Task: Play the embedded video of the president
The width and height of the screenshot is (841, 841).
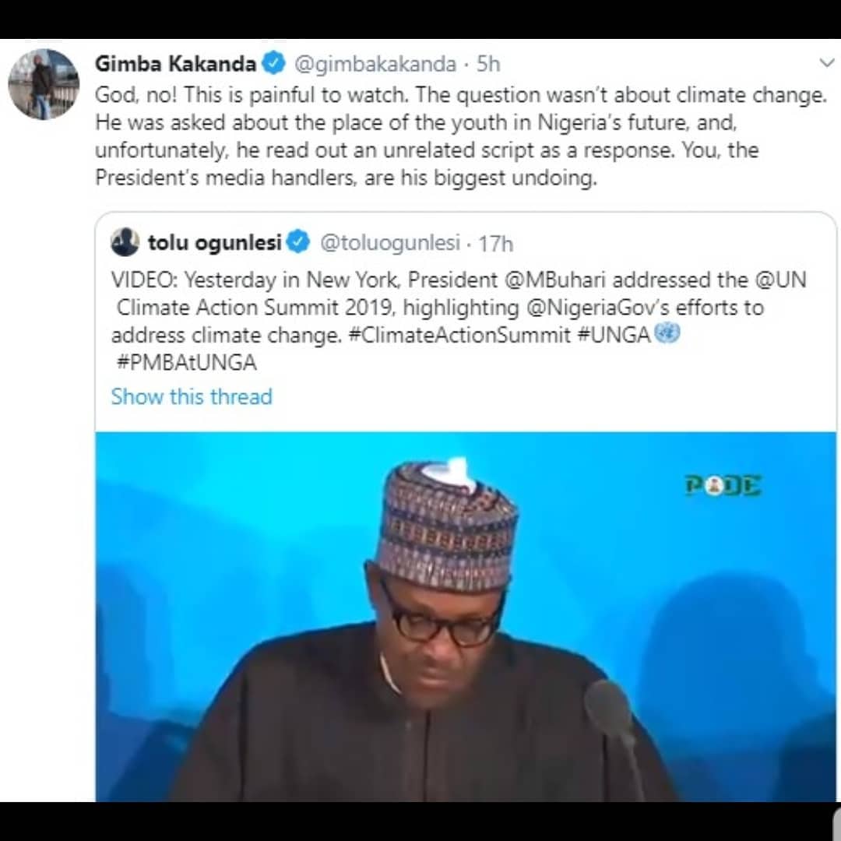Action: click(x=466, y=615)
